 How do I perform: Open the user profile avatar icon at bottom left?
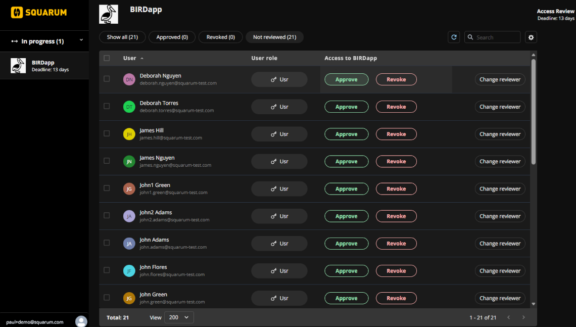[x=81, y=321]
